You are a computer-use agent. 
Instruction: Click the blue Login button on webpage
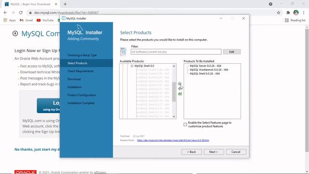coord(48,105)
